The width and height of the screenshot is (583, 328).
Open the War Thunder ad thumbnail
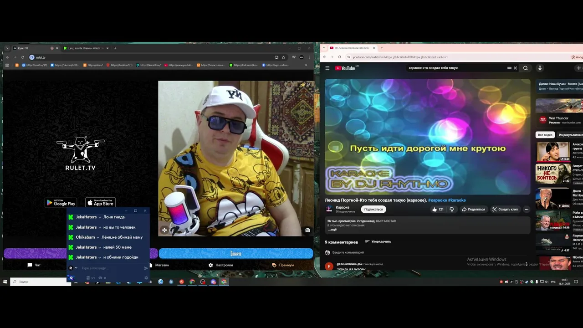[559, 105]
